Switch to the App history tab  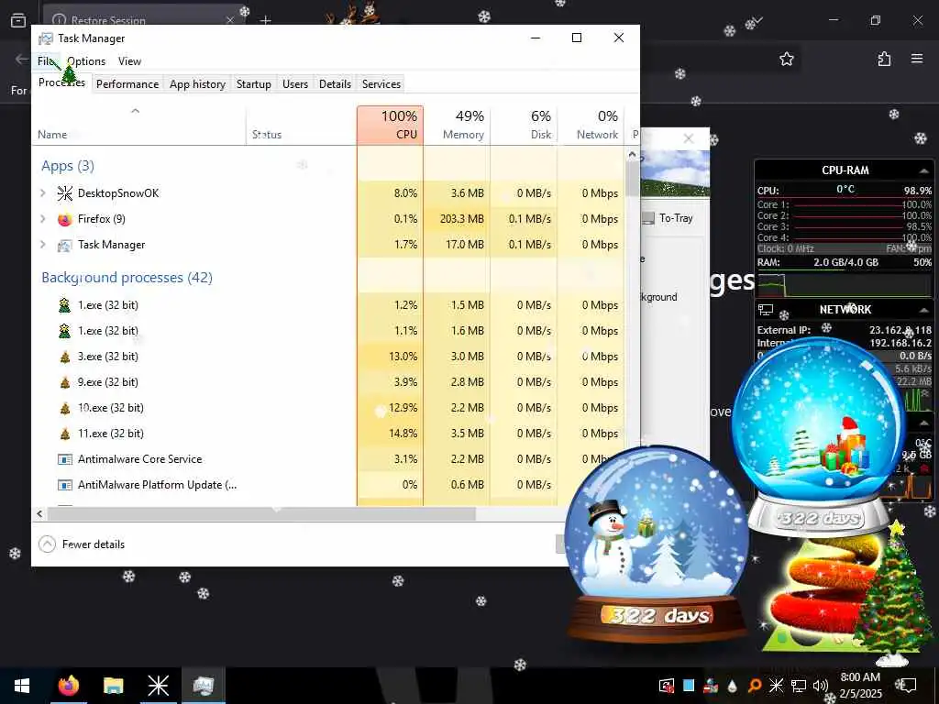(x=198, y=83)
